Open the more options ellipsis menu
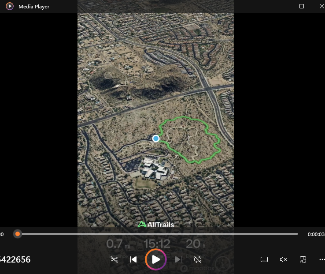The height and width of the screenshot is (274, 325). 322,259
